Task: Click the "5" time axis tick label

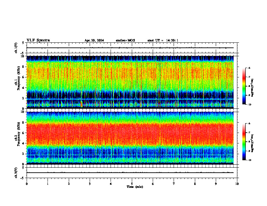Action: coord(132,184)
